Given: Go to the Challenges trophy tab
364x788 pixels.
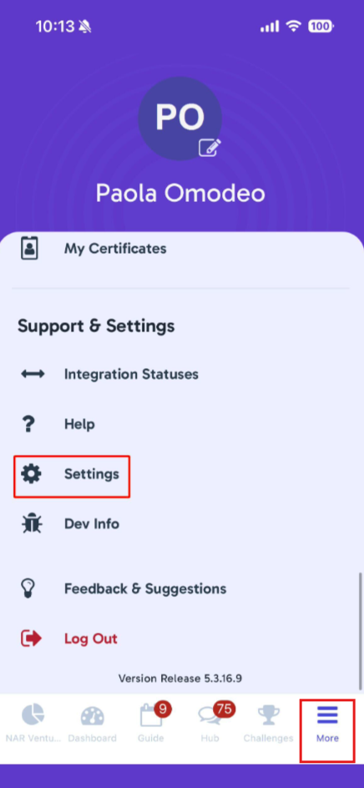Looking at the screenshot, I should 268,723.
